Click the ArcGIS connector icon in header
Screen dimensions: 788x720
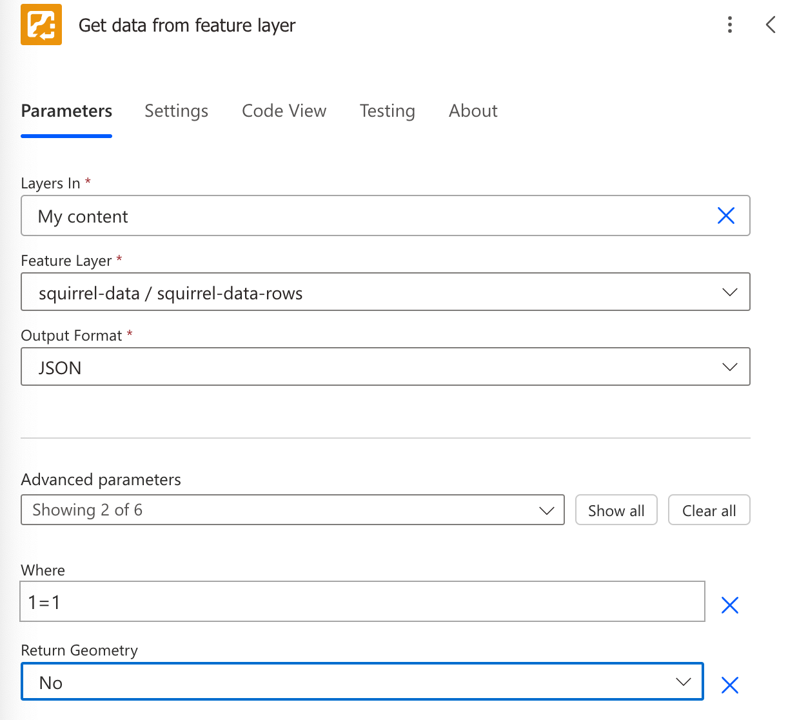[x=41, y=25]
